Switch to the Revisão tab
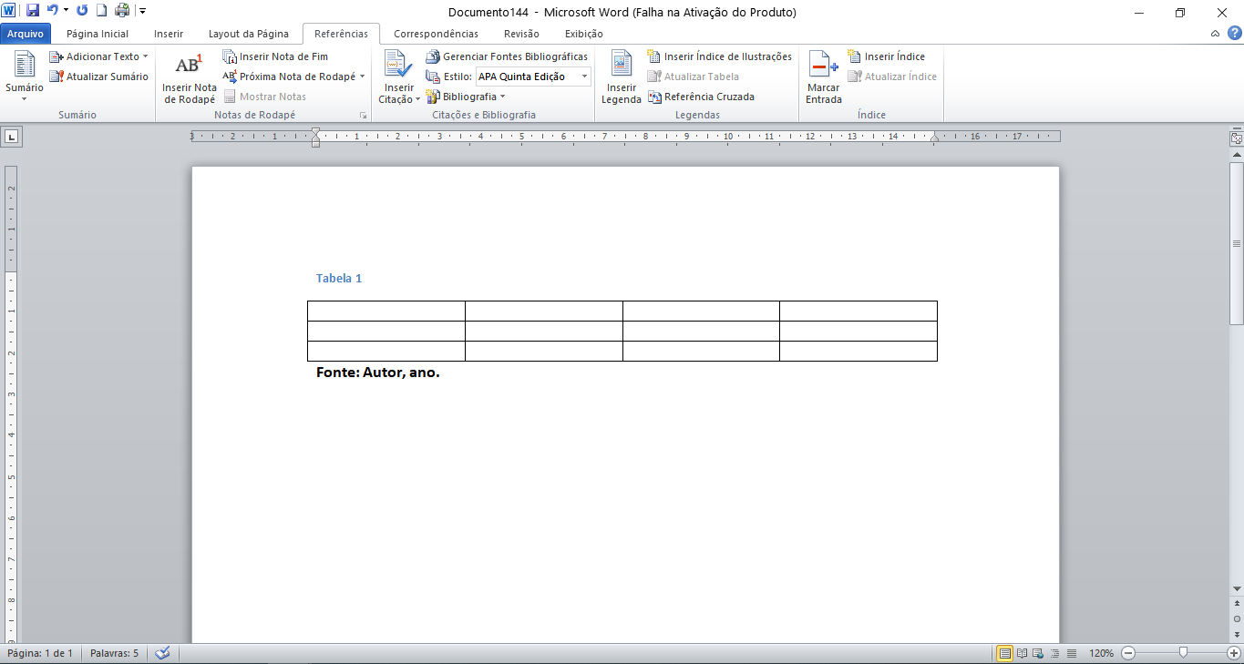Image resolution: width=1244 pixels, height=664 pixels. pyautogui.click(x=521, y=34)
